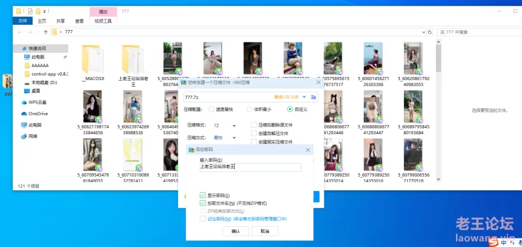The width and height of the screenshot is (522, 247).
Task: Uncheck the 显示密码 checkbox
Action: [x=203, y=195]
